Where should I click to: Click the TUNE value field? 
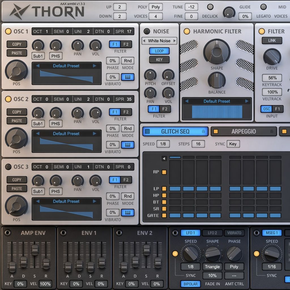[191, 7]
